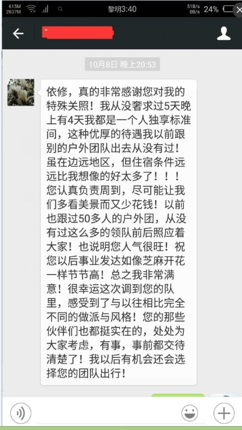Open the contact profile icon
242x430 pixels.
[x=223, y=33]
